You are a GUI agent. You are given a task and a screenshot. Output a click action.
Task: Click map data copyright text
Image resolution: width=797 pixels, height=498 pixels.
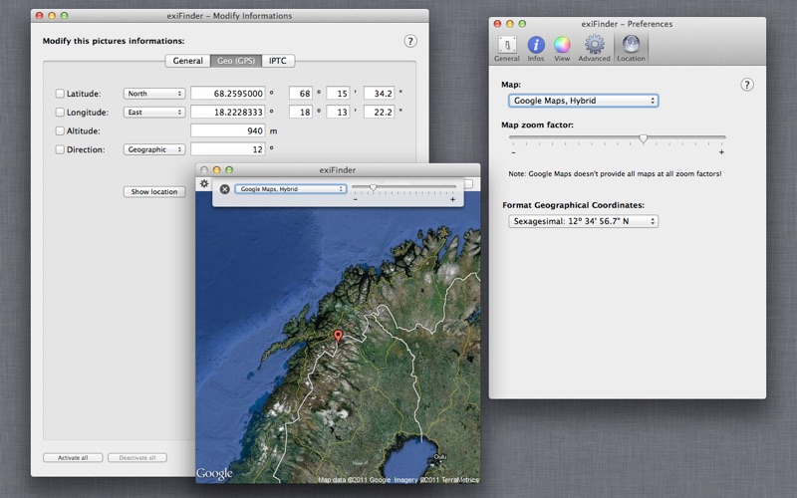(398, 479)
